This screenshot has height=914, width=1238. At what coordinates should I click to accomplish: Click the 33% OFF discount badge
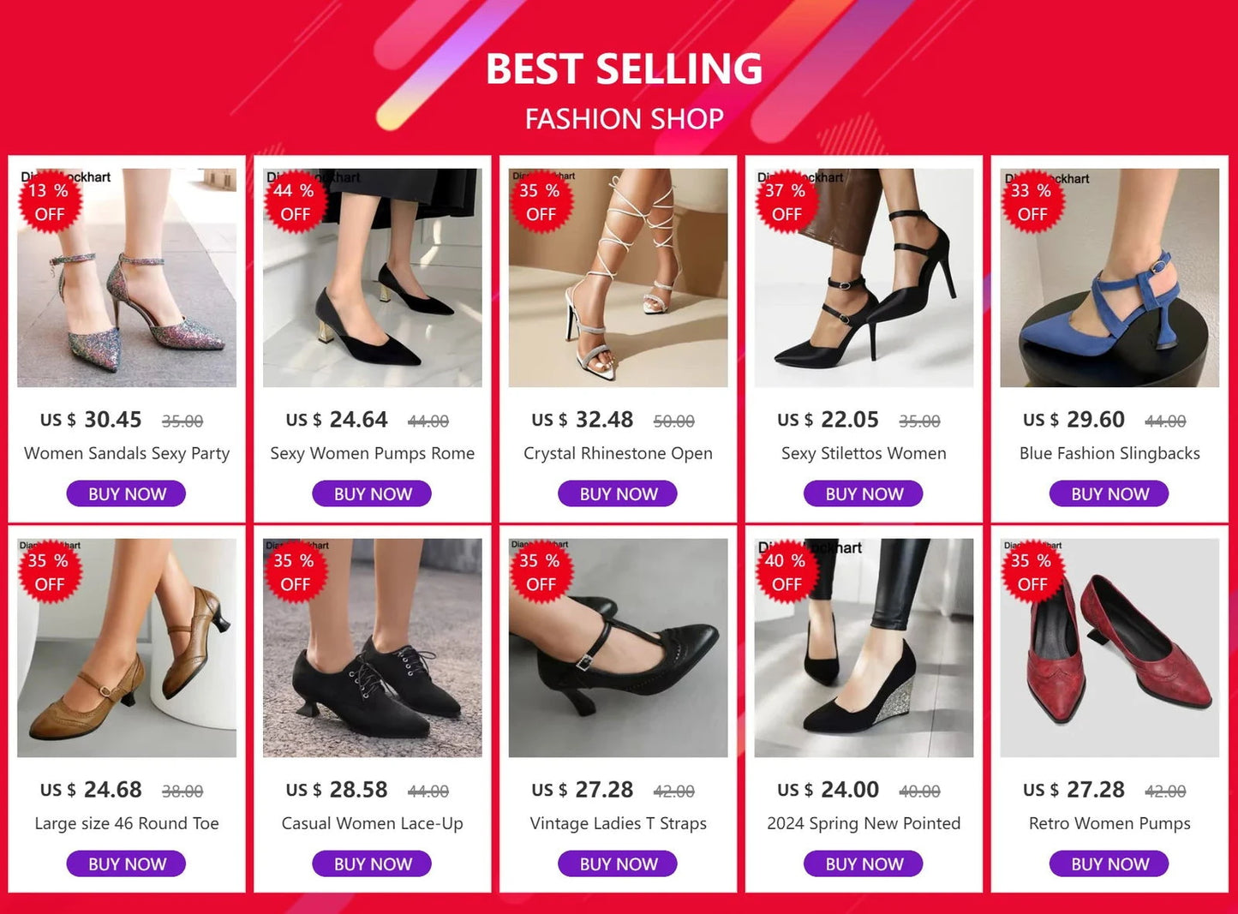tap(1032, 203)
